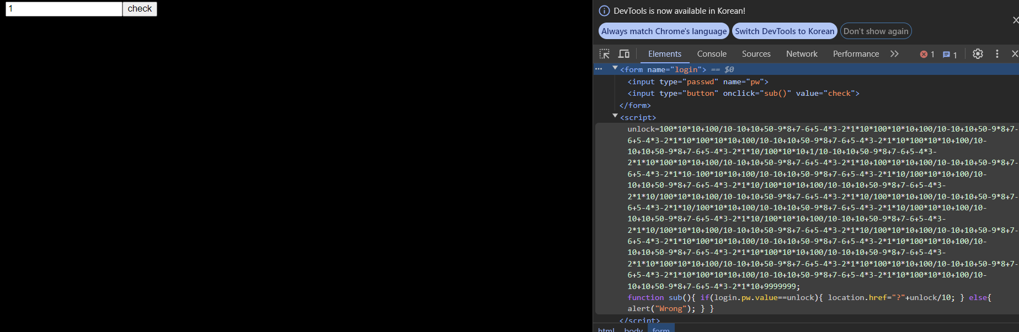
Task: Open the DevTools three-dot customize menu
Action: [997, 54]
